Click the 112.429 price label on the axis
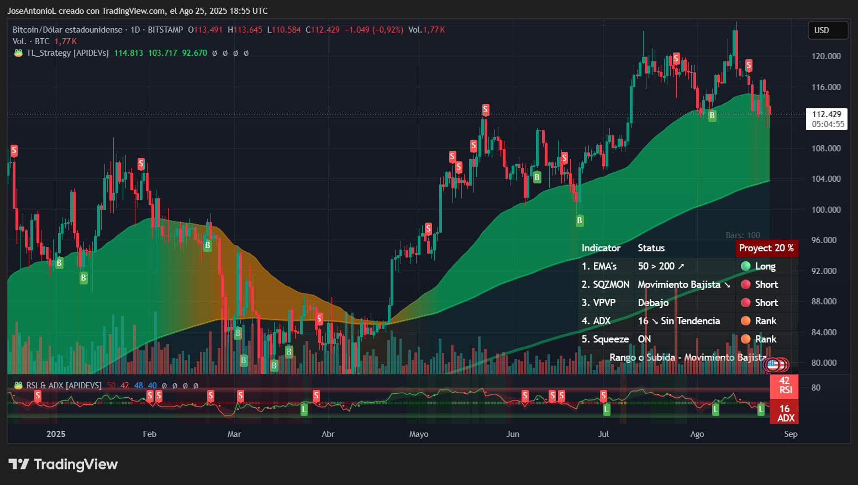Screen dimensions: 858x485 [x=826, y=115]
